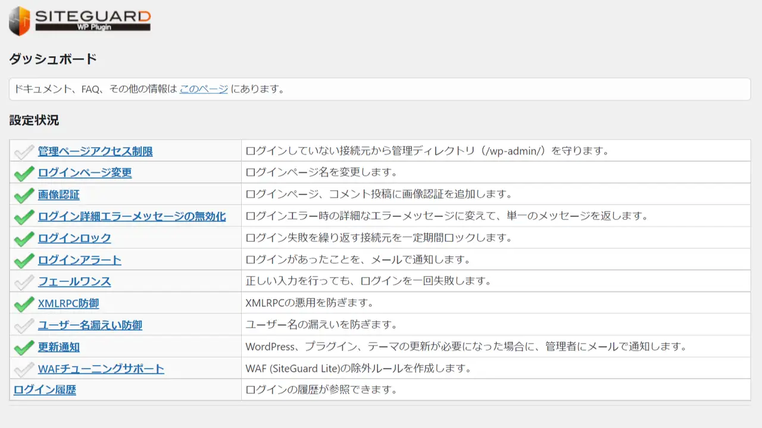Image resolution: width=762 pixels, height=428 pixels.
Task: Click green checkmark beside ログインロック
Action: [x=24, y=239]
